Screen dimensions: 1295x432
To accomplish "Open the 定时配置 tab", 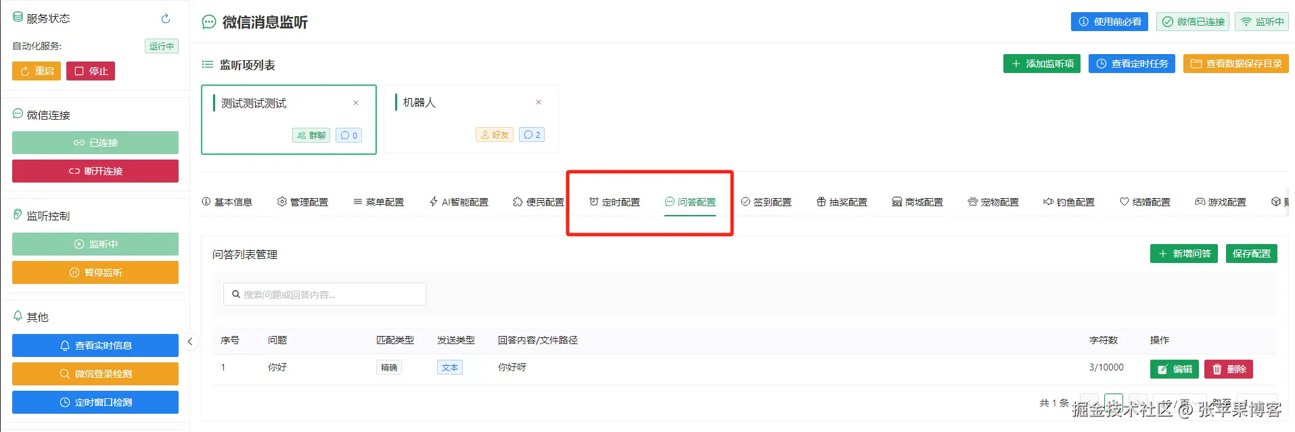I will click(x=614, y=202).
